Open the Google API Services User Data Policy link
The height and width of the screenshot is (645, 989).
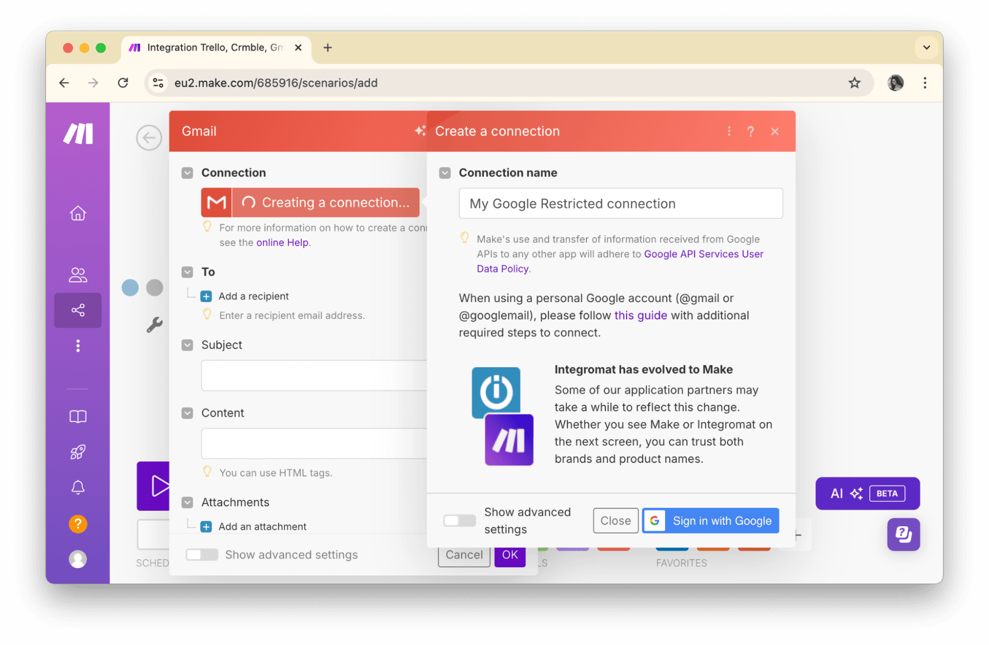click(x=703, y=254)
